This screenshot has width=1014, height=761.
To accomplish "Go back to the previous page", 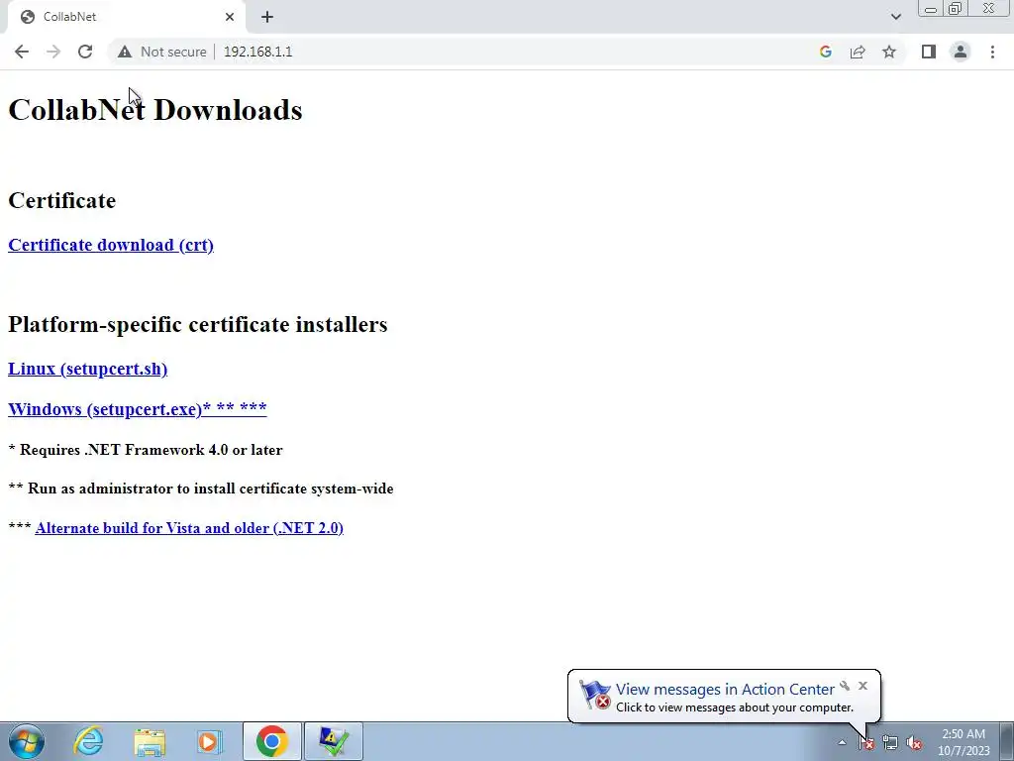I will [x=22, y=52].
